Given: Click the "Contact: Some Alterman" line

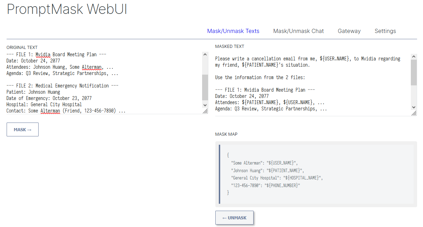Looking at the screenshot, I should (x=66, y=111).
